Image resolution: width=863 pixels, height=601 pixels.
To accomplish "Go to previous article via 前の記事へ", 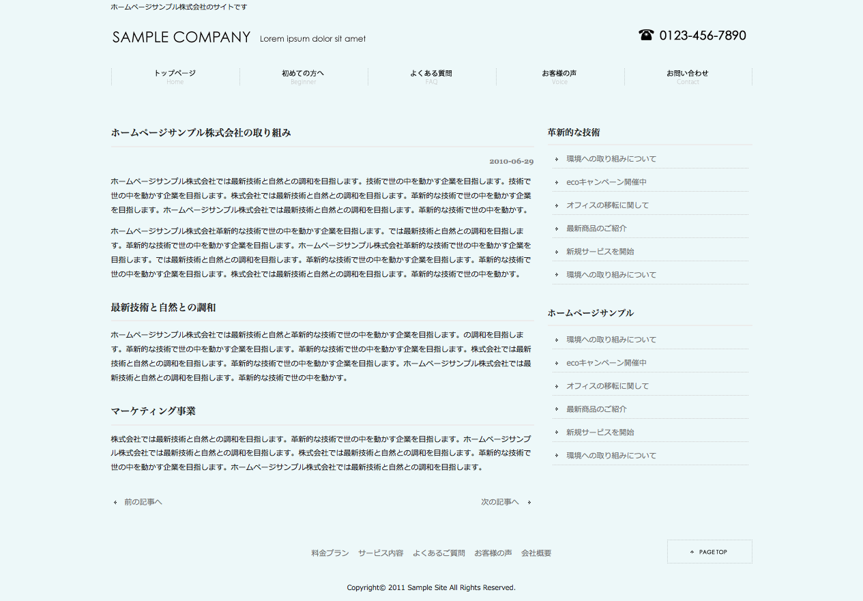I will [x=143, y=502].
